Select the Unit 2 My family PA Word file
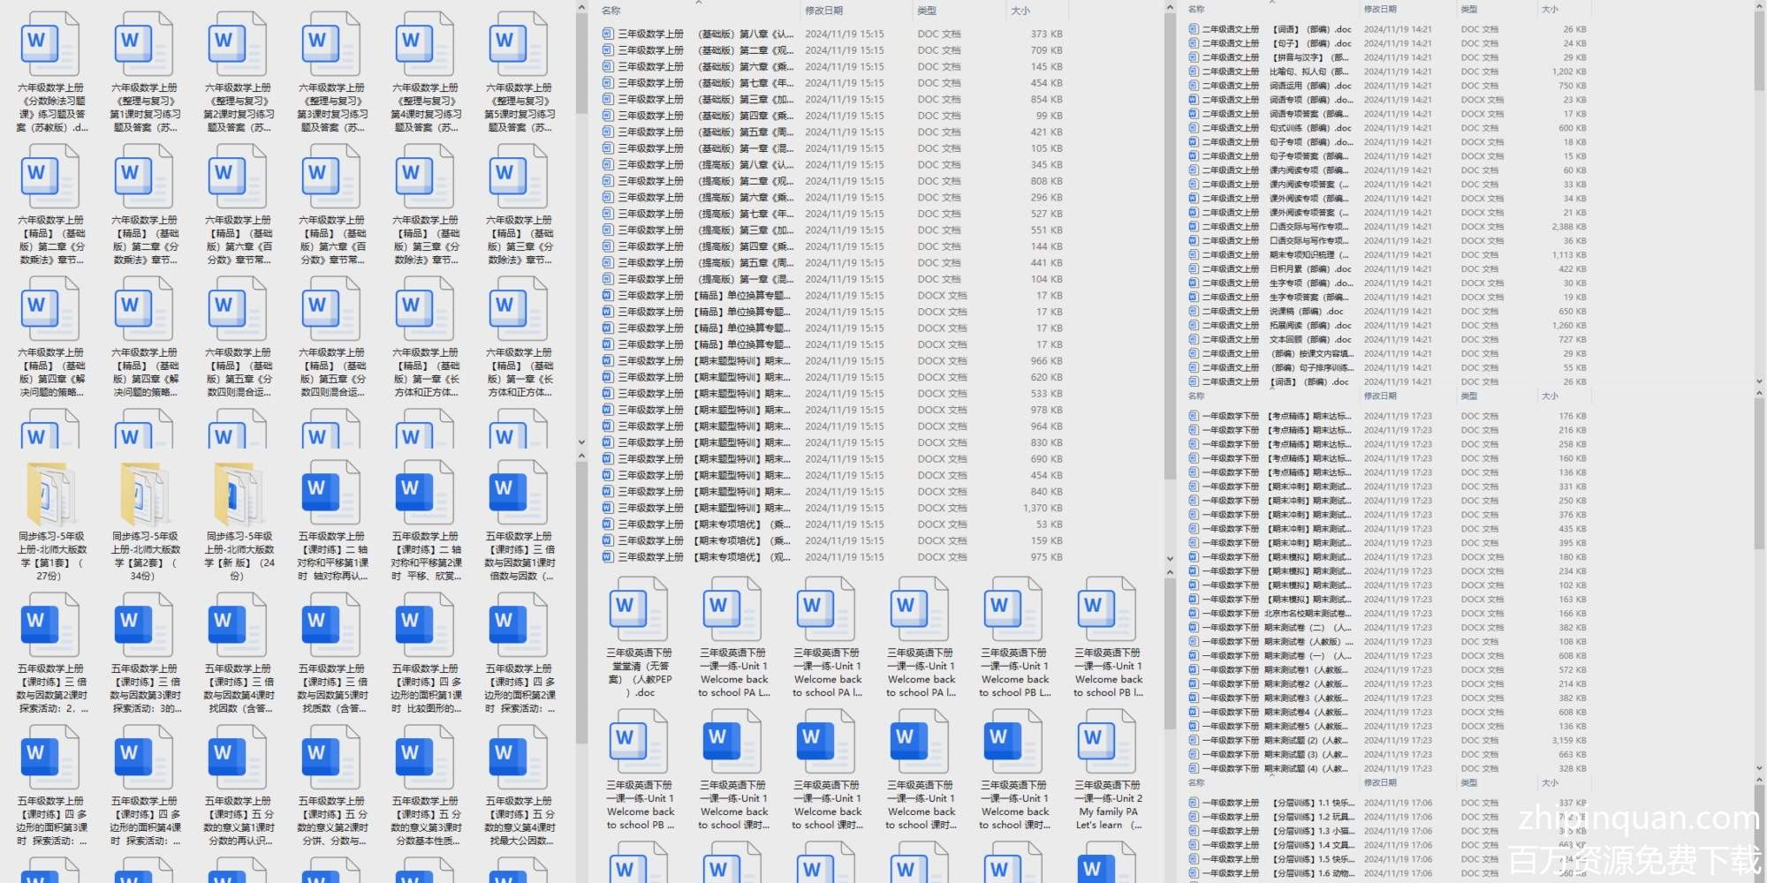1767x883 pixels. 1108,742
